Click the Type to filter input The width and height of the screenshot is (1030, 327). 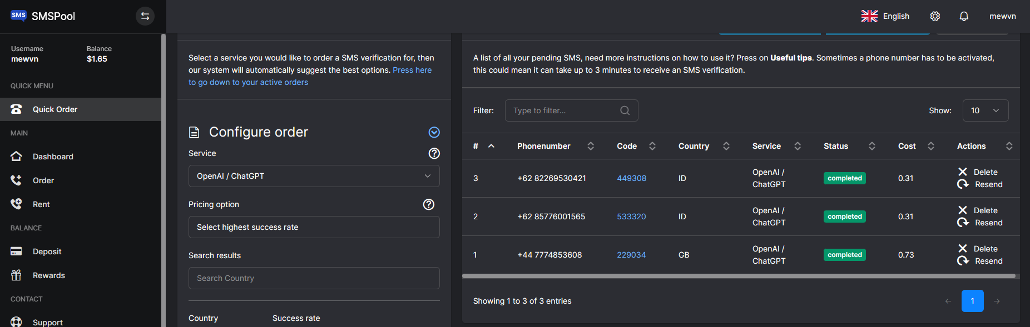571,110
